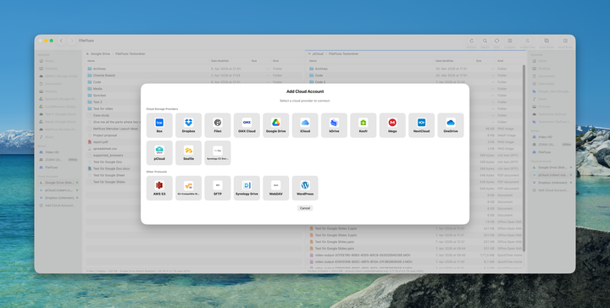Select the Synology Drive tile

(x=247, y=188)
